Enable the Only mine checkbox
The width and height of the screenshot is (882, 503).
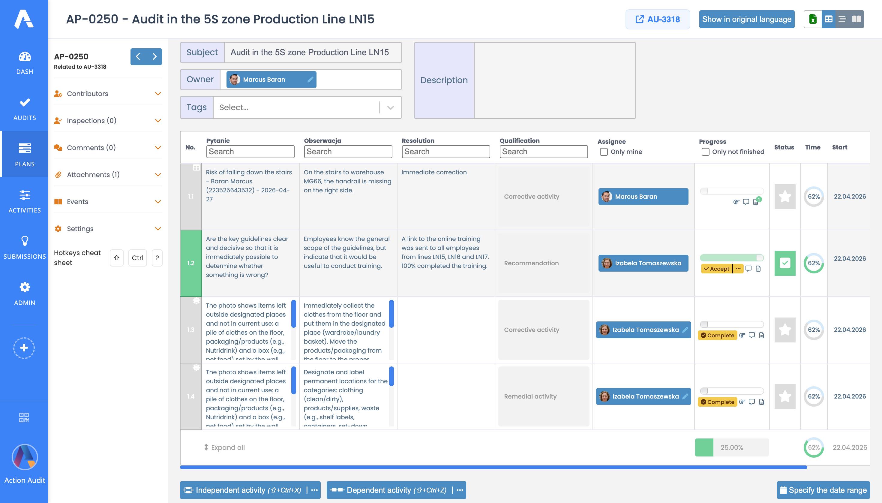coord(604,152)
